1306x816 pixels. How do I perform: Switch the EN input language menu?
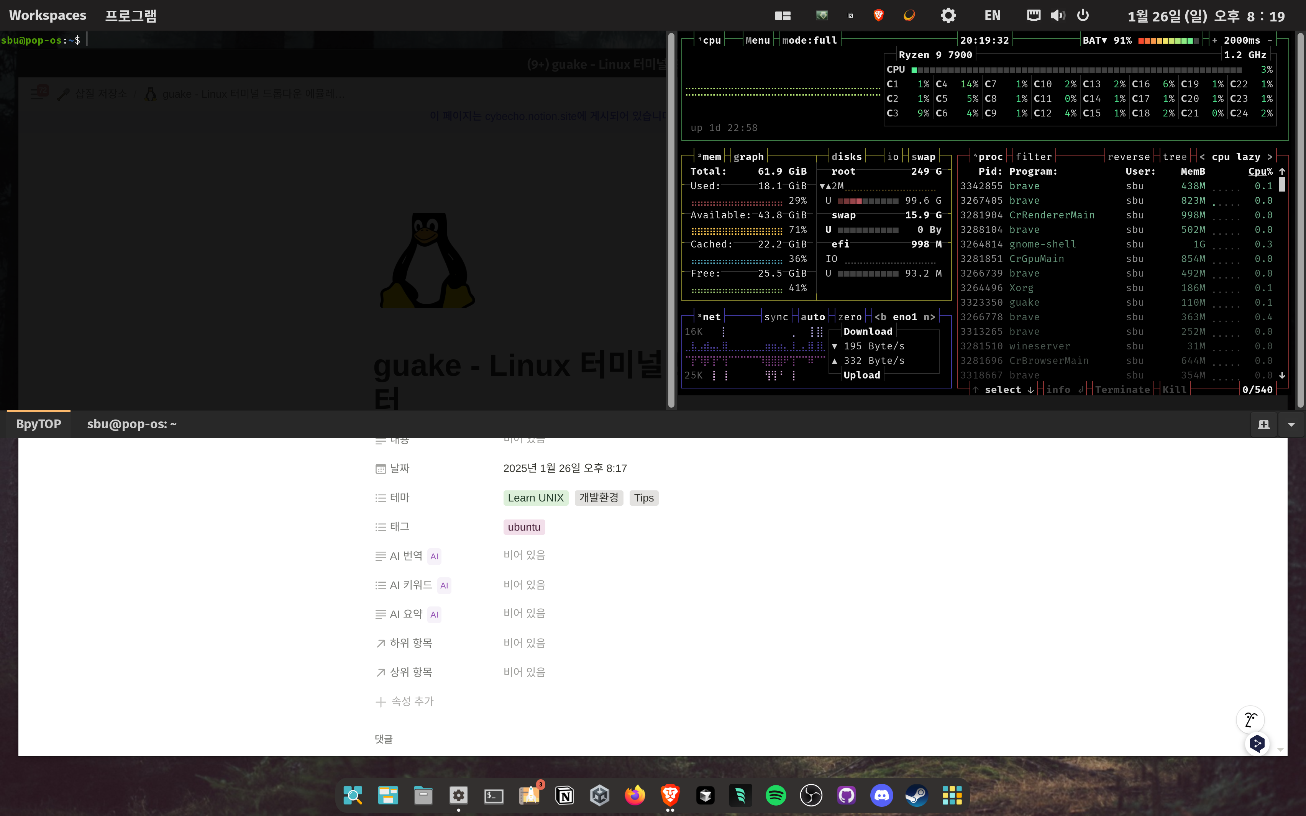(992, 15)
